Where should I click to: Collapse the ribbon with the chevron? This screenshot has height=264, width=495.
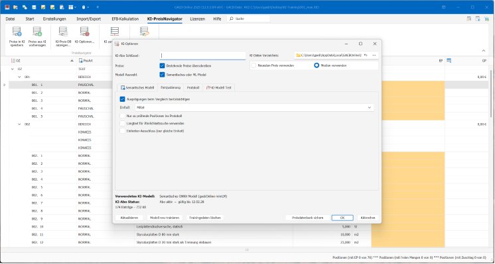[483, 51]
